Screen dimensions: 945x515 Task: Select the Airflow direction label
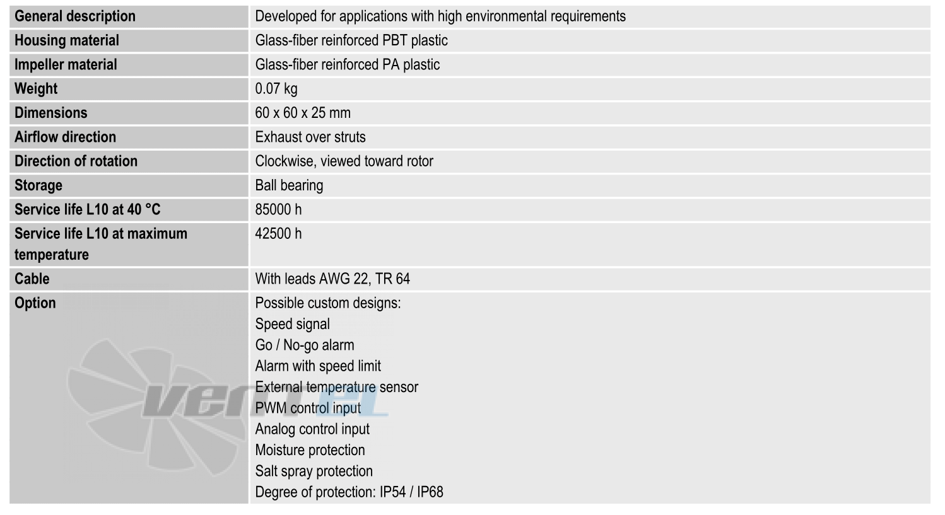point(66,137)
